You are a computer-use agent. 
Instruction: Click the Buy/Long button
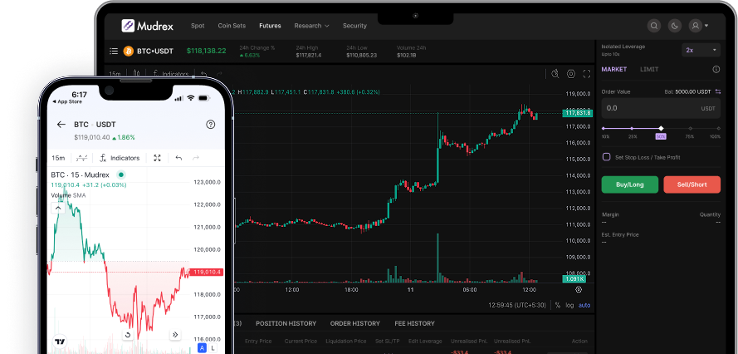click(629, 184)
